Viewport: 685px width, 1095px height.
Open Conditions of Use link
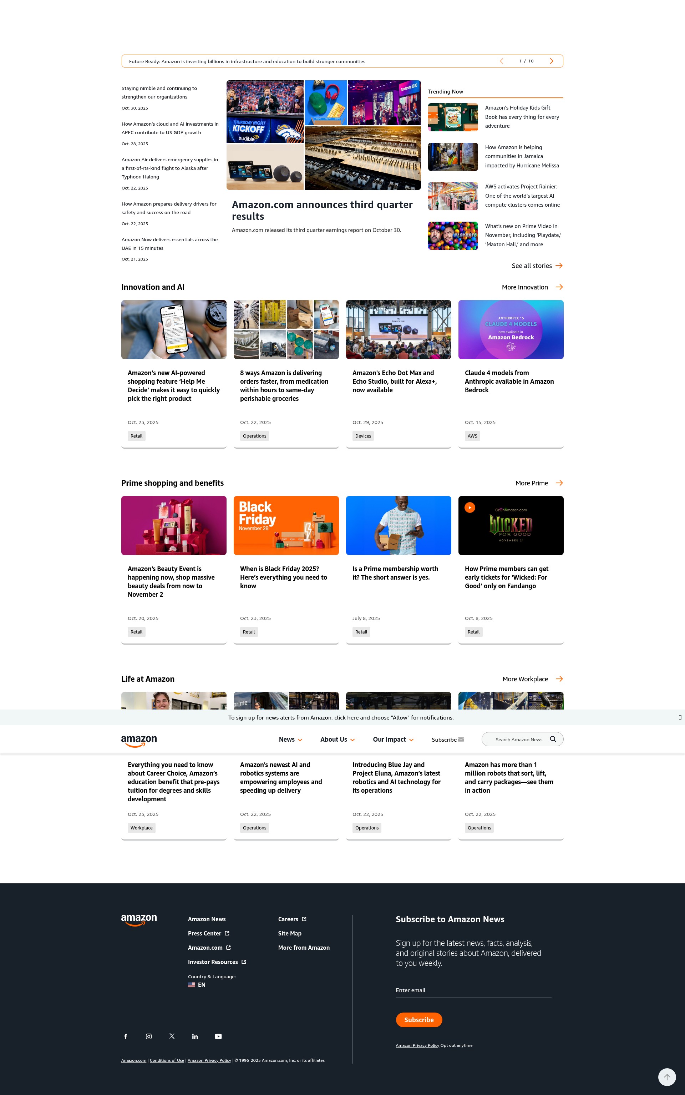pyautogui.click(x=167, y=1060)
